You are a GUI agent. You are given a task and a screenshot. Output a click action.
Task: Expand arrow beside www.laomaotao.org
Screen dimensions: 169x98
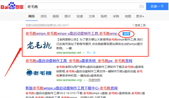84,80
